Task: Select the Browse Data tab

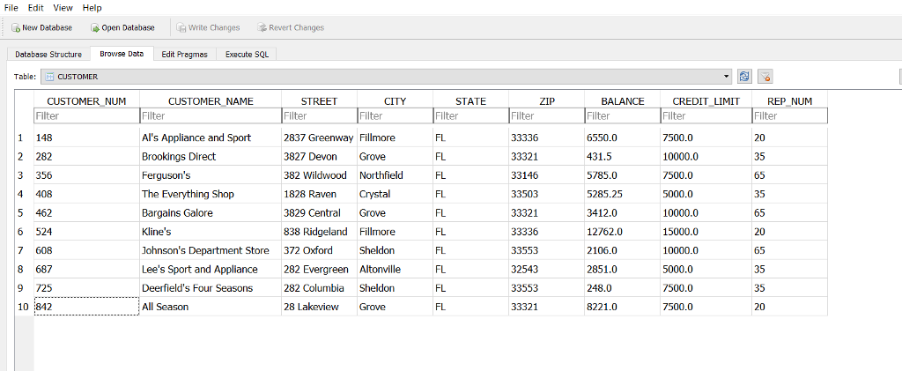Action: tap(122, 54)
